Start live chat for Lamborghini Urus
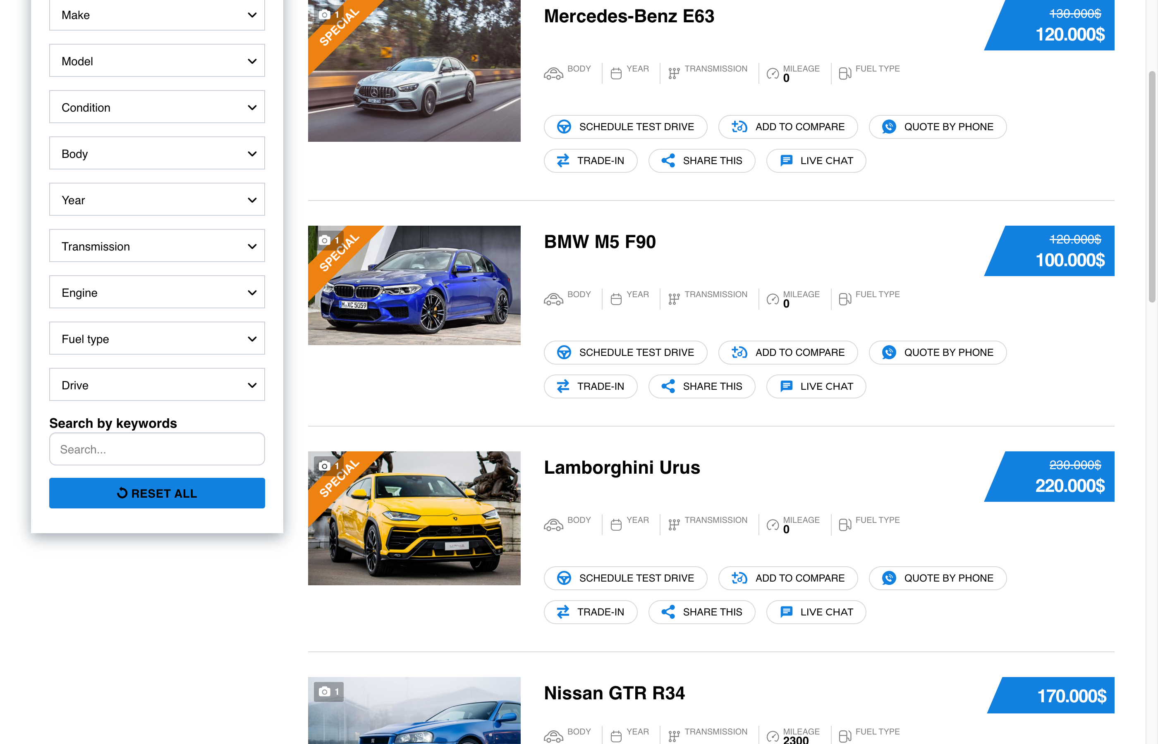The height and width of the screenshot is (744, 1158). pyautogui.click(x=816, y=612)
